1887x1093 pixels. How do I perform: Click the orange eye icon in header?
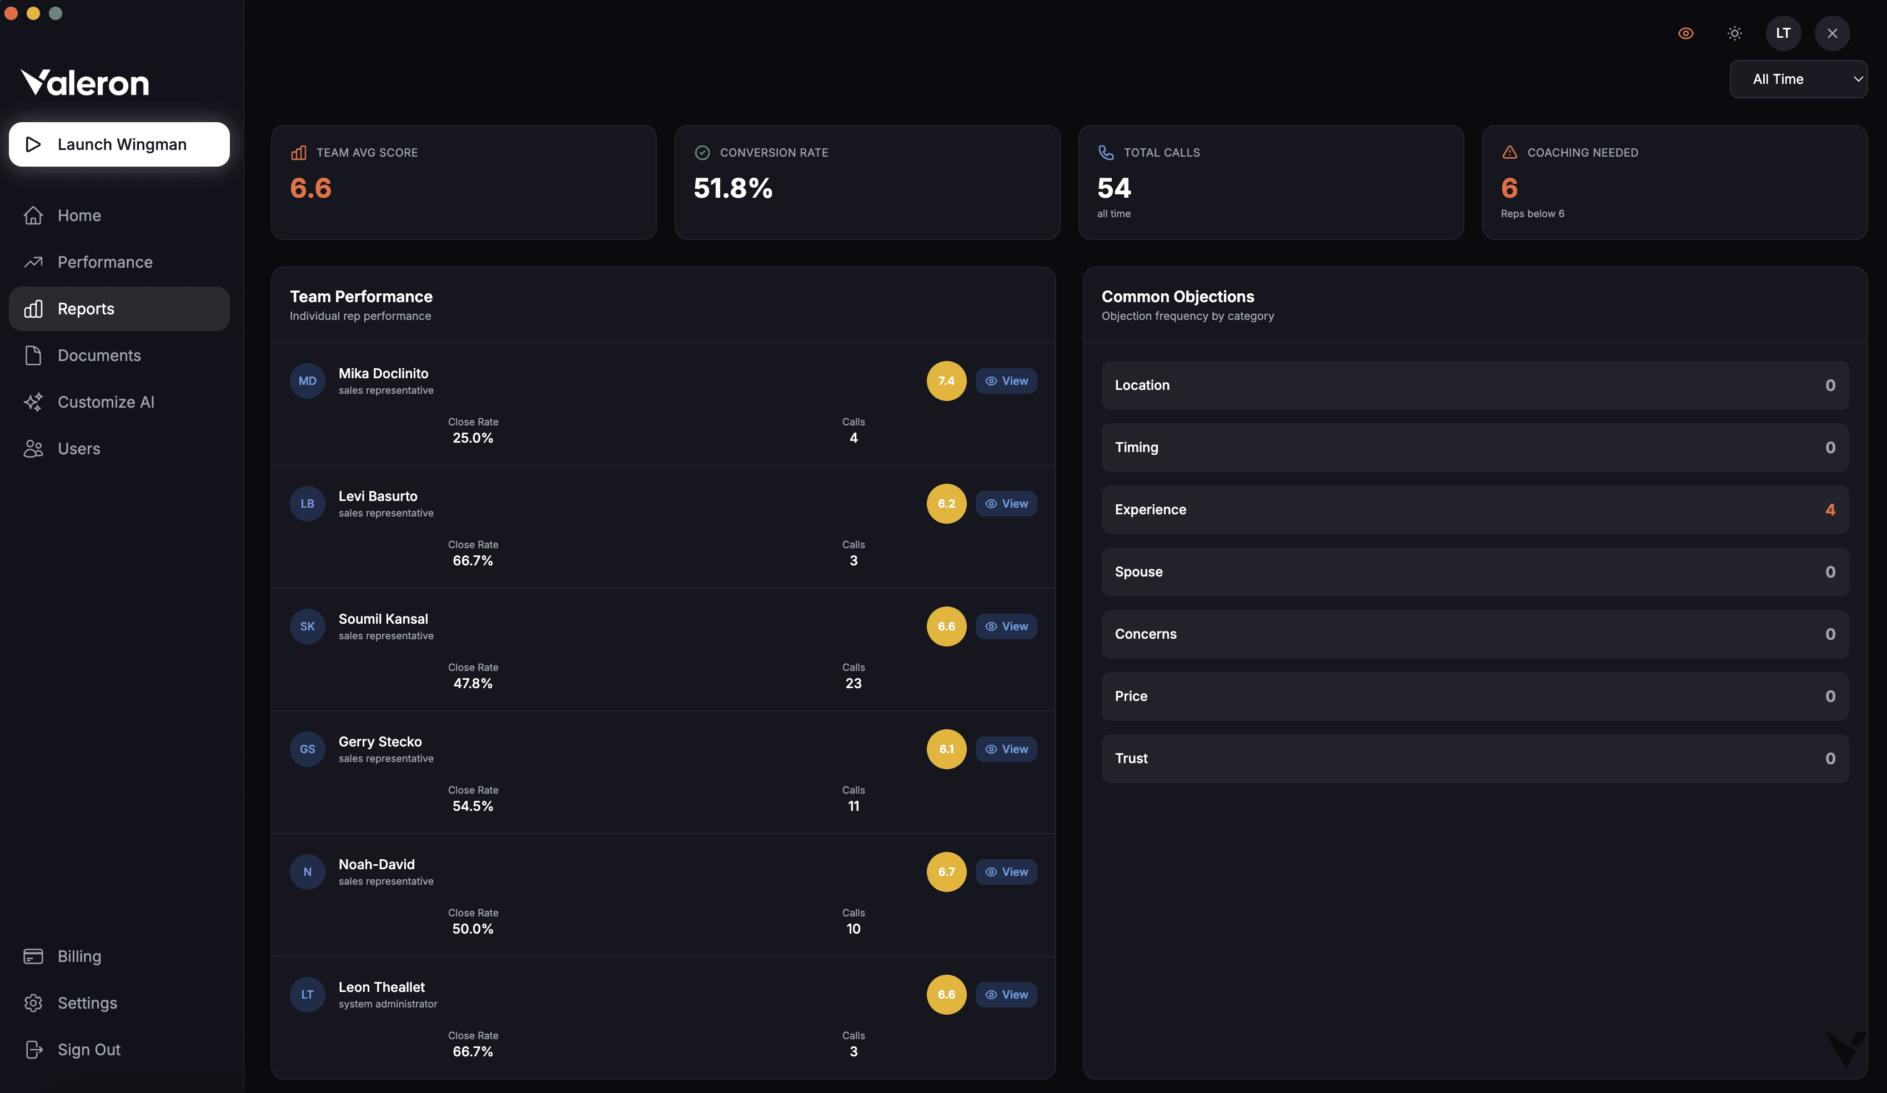(x=1685, y=33)
